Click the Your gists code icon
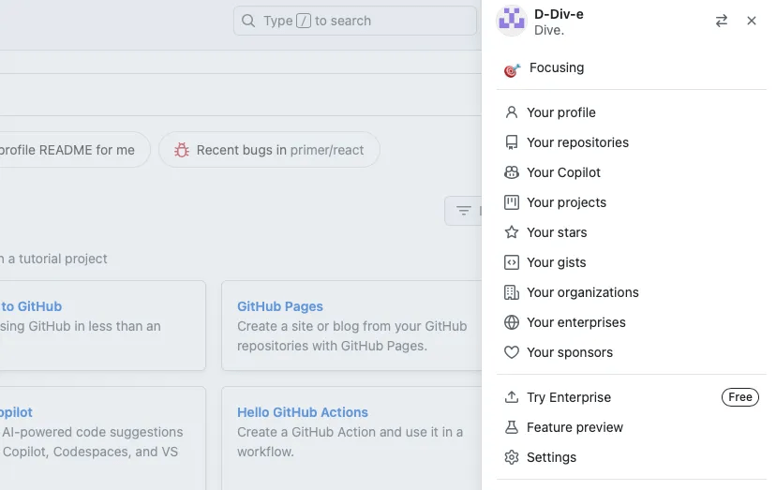776x490 pixels. [512, 262]
